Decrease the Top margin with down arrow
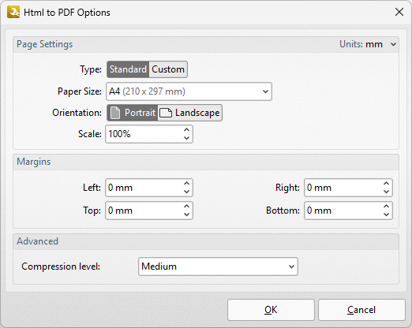The width and height of the screenshot is (412, 328). (x=186, y=214)
